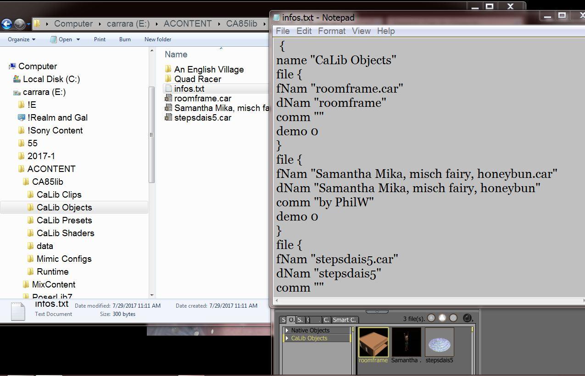Open the Organize menu in Explorer
The height and width of the screenshot is (376, 585).
coord(22,39)
